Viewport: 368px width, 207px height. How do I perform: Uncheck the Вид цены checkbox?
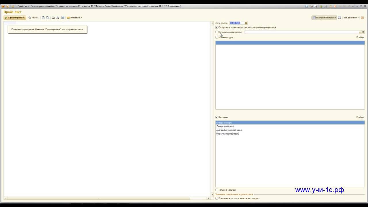click(x=217, y=117)
